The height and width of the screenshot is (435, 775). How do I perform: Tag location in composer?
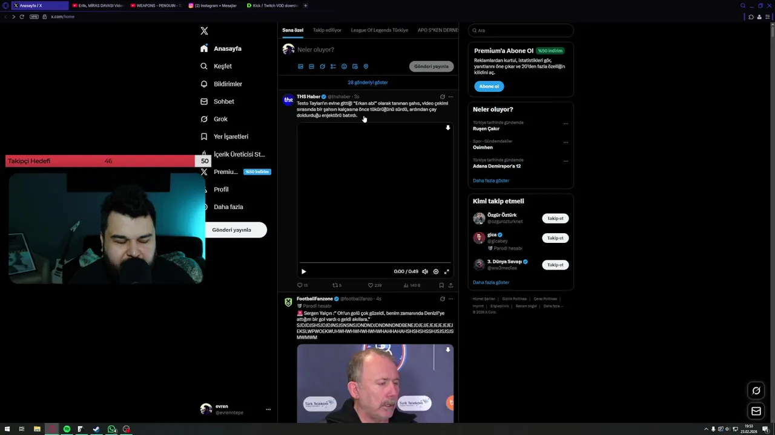[x=366, y=66]
